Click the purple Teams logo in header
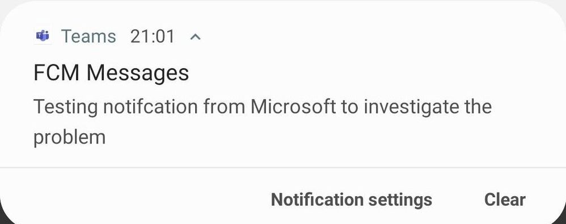Viewport: 566px width, 224px height. 43,36
